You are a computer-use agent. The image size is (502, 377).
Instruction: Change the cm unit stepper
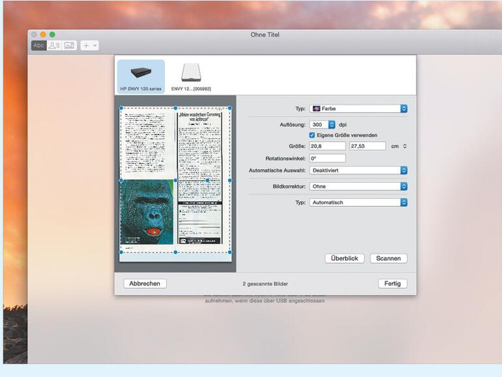tap(405, 146)
